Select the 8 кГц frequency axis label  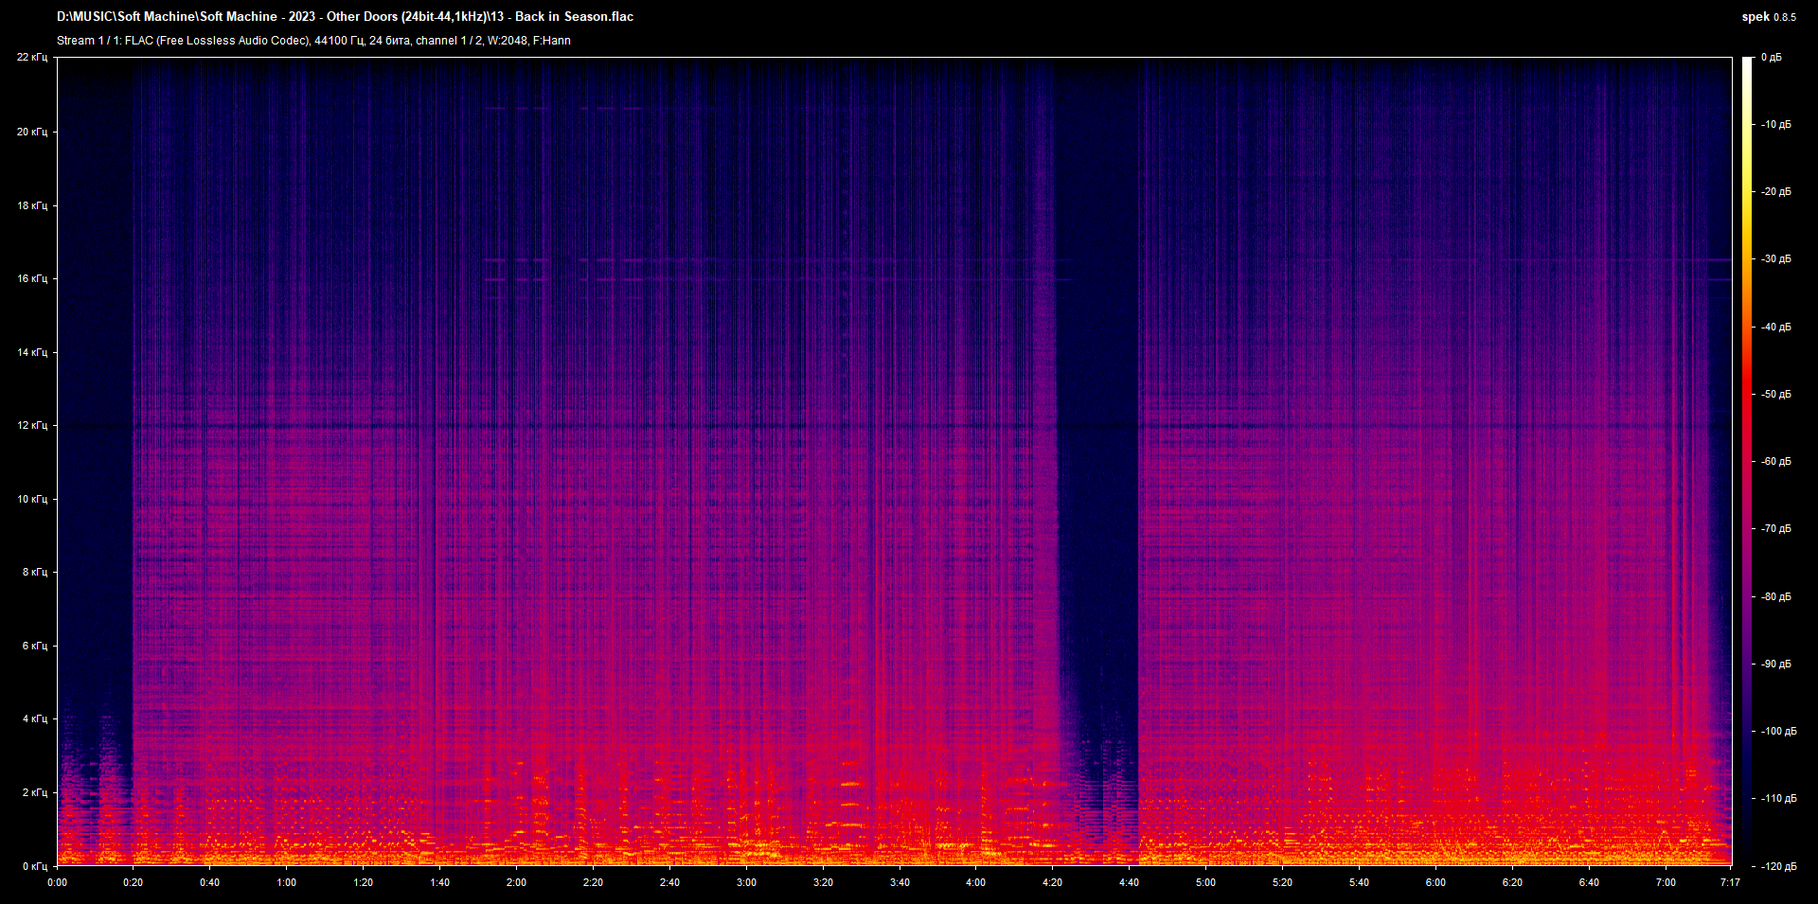[x=33, y=572]
